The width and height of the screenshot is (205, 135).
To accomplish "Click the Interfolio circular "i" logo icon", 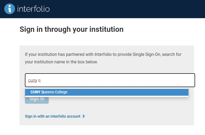I will tap(10, 9).
